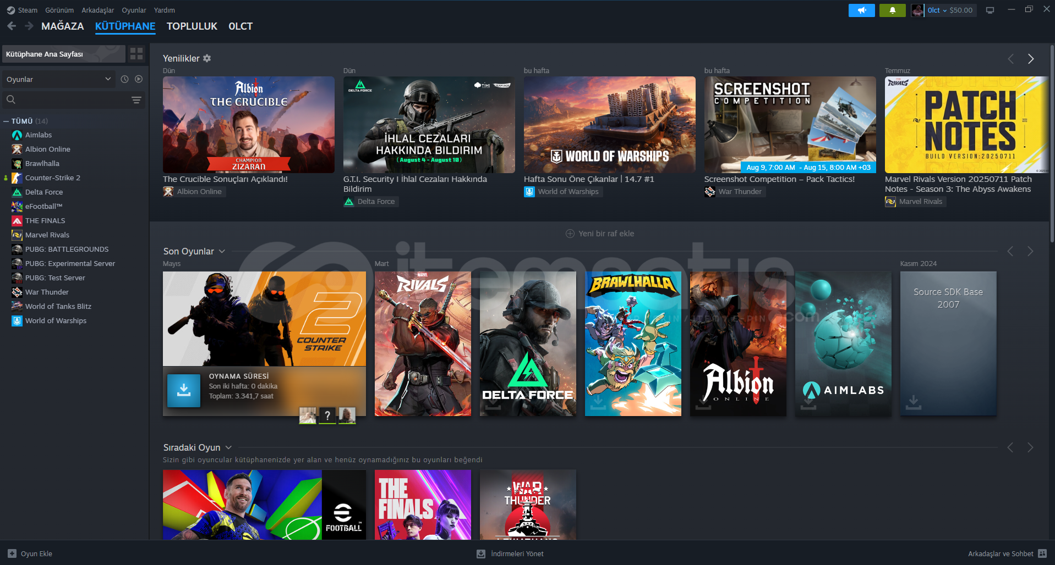This screenshot has height=565, width=1055.
Task: Open the notifications bell
Action: (x=892, y=10)
